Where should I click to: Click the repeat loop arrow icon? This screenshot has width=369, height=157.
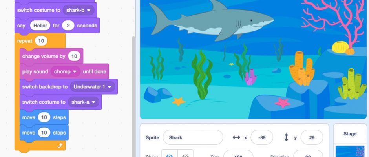(x=60, y=146)
